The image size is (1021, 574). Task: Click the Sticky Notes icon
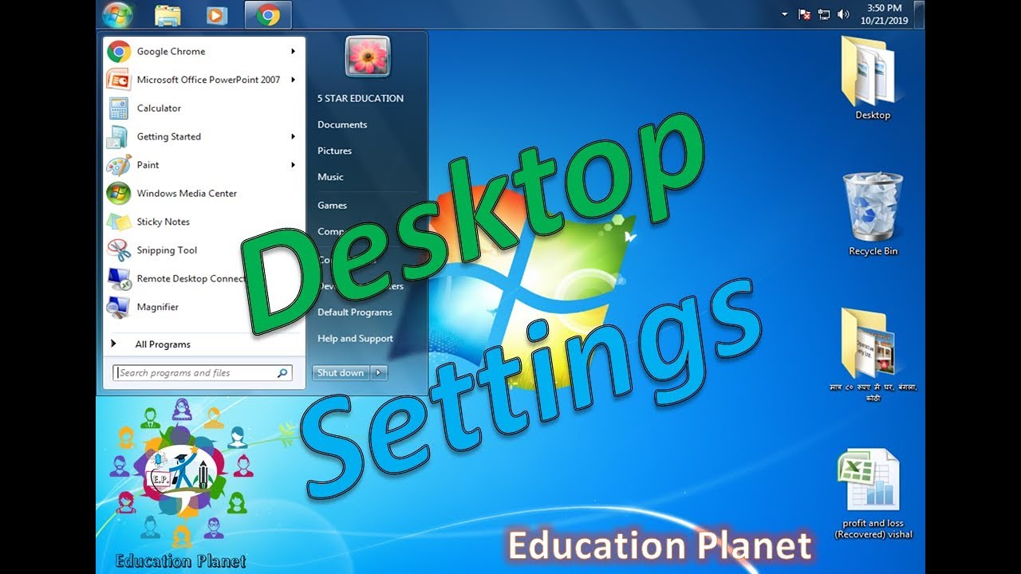119,222
